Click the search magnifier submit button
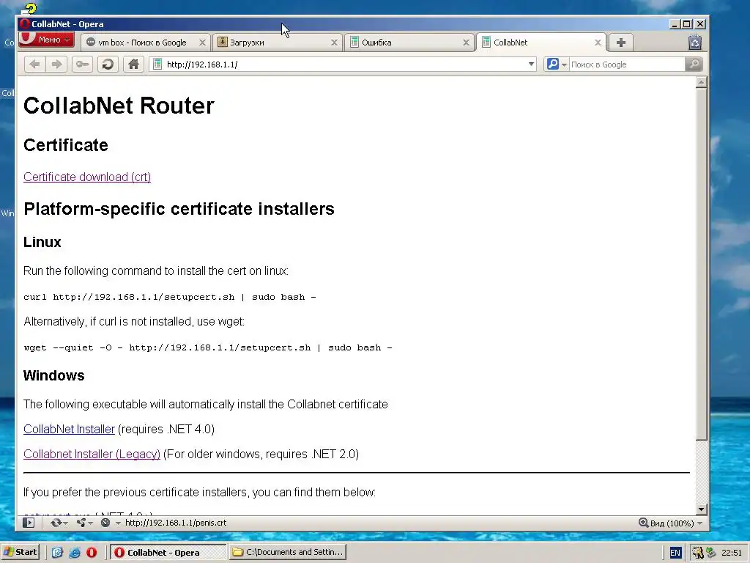 click(x=694, y=65)
